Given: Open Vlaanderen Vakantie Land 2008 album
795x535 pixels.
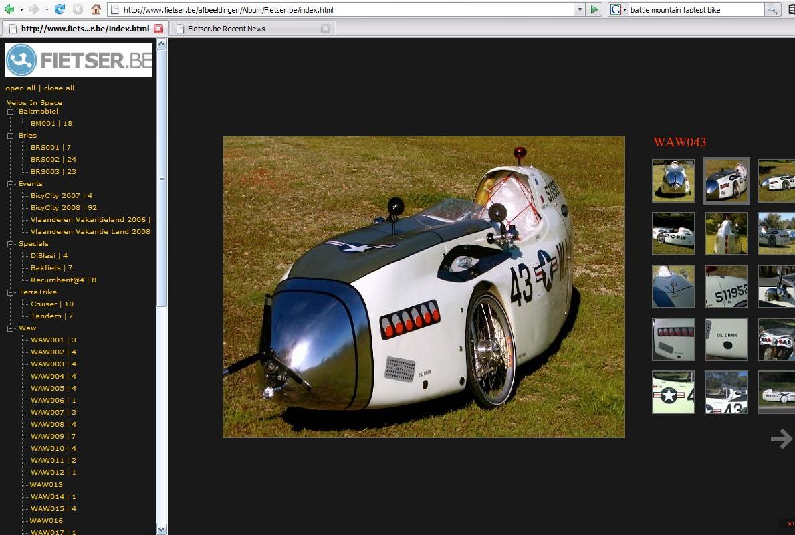Looking at the screenshot, I should 90,232.
